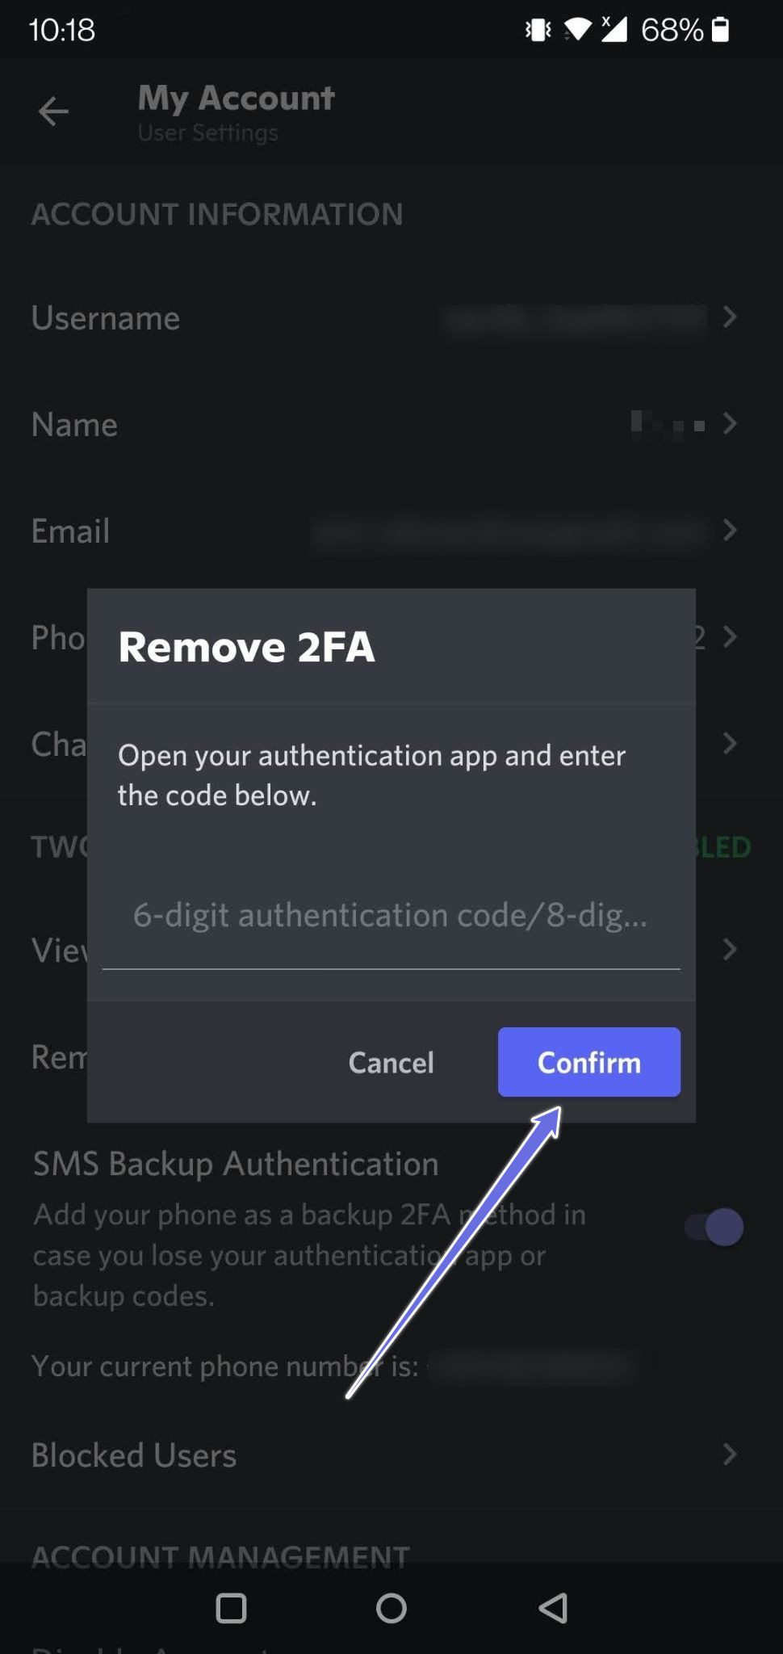
Task: Open the Username settings row
Action: 106,318
